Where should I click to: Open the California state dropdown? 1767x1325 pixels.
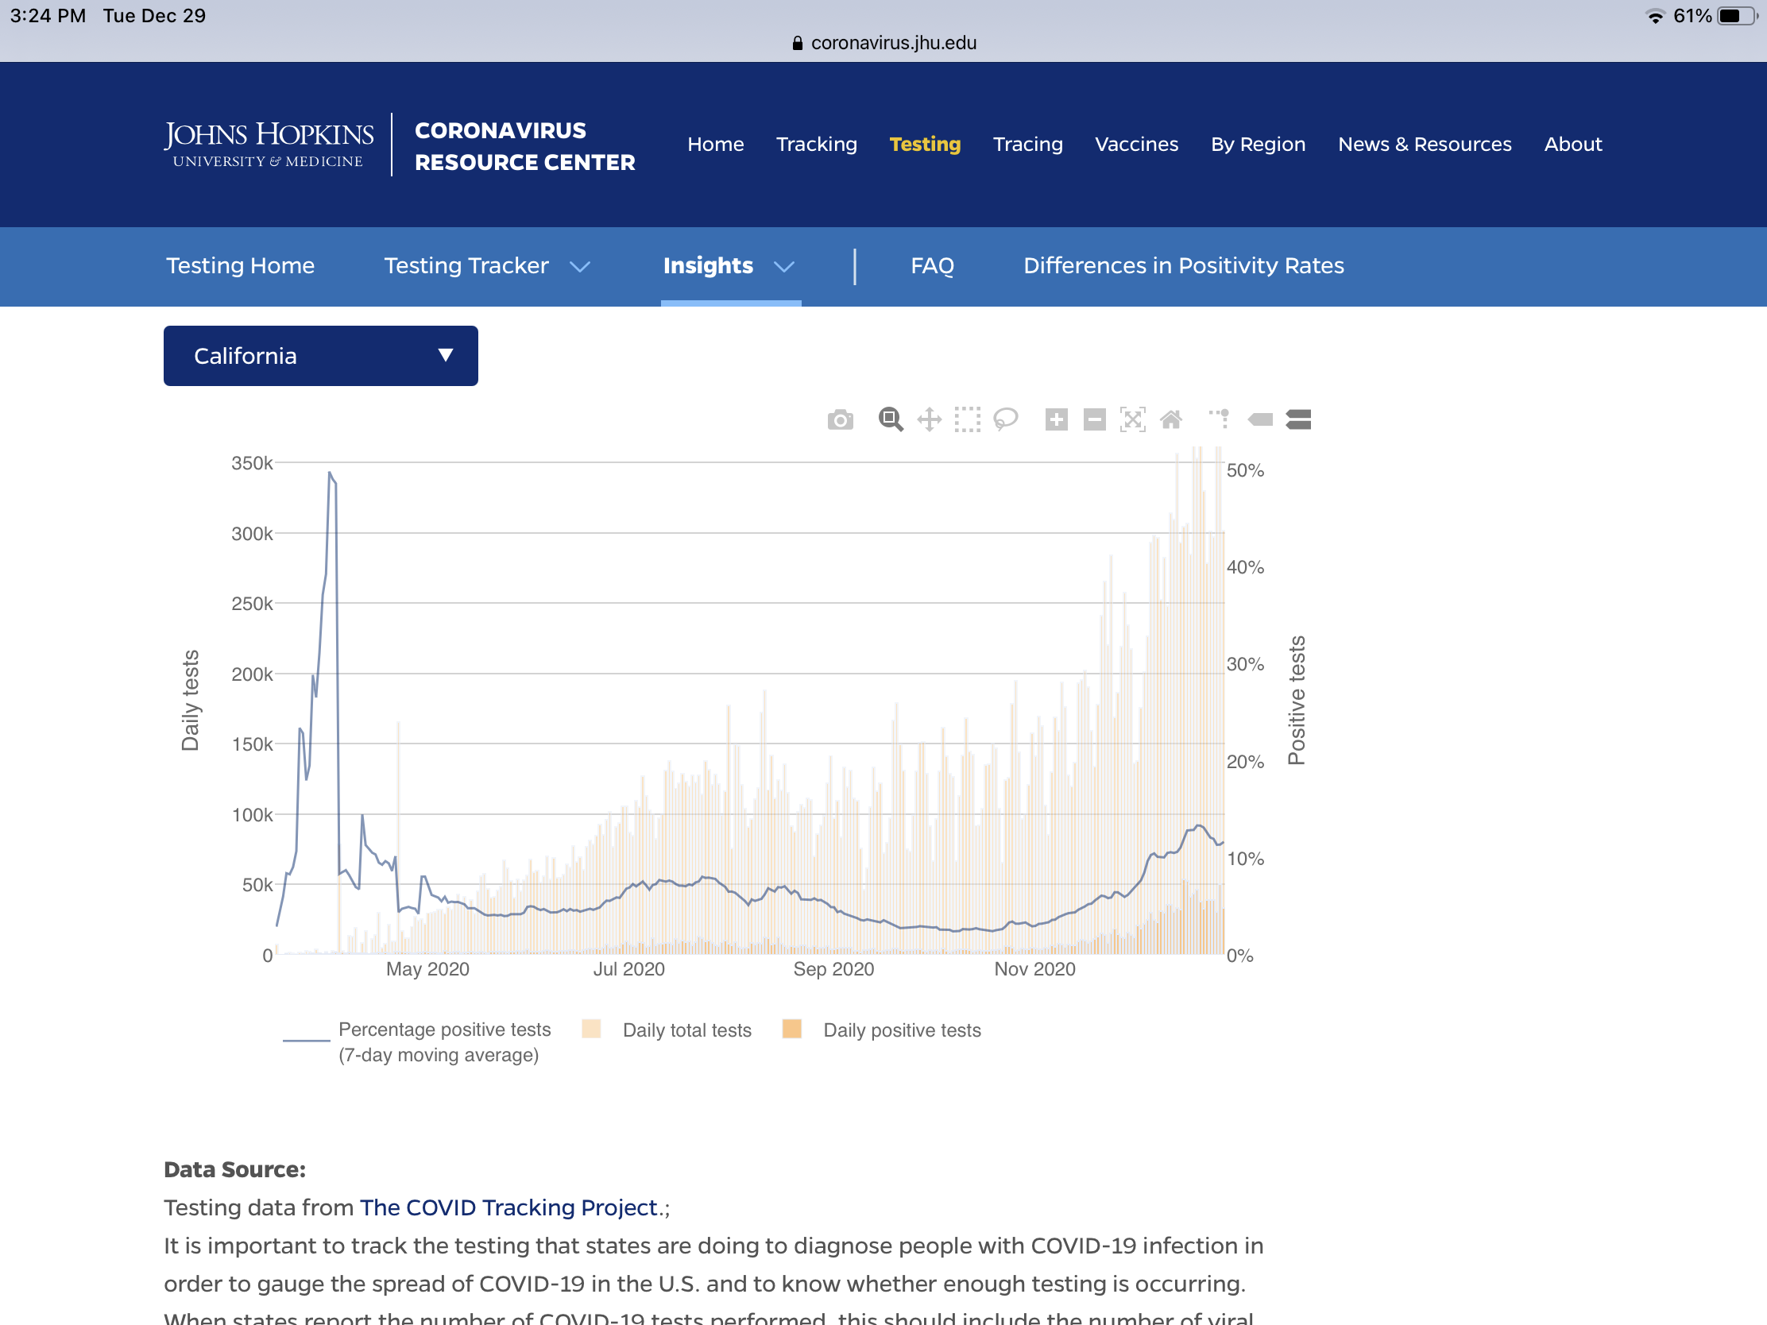point(320,355)
